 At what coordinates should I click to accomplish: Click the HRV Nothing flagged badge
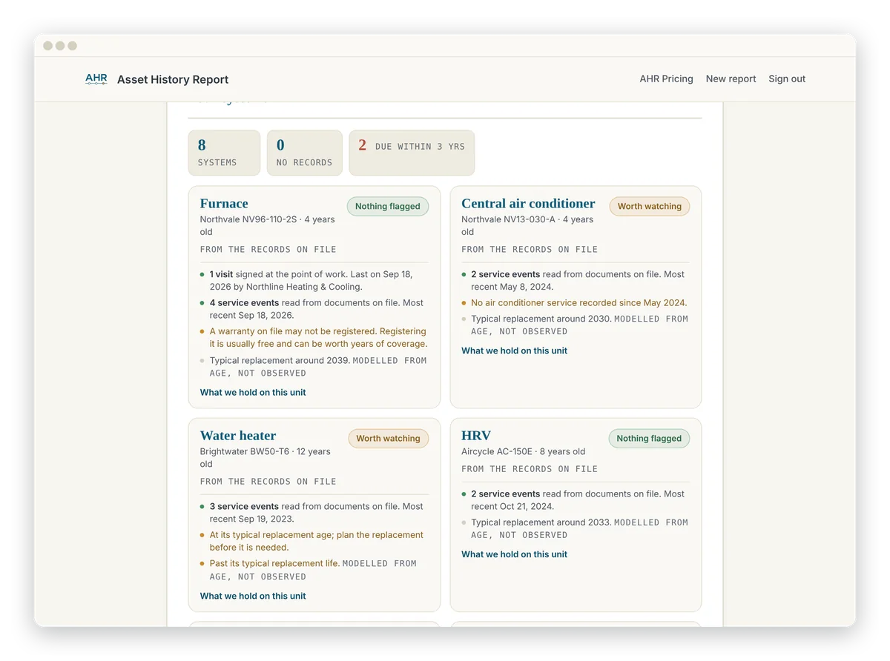pyautogui.click(x=649, y=438)
